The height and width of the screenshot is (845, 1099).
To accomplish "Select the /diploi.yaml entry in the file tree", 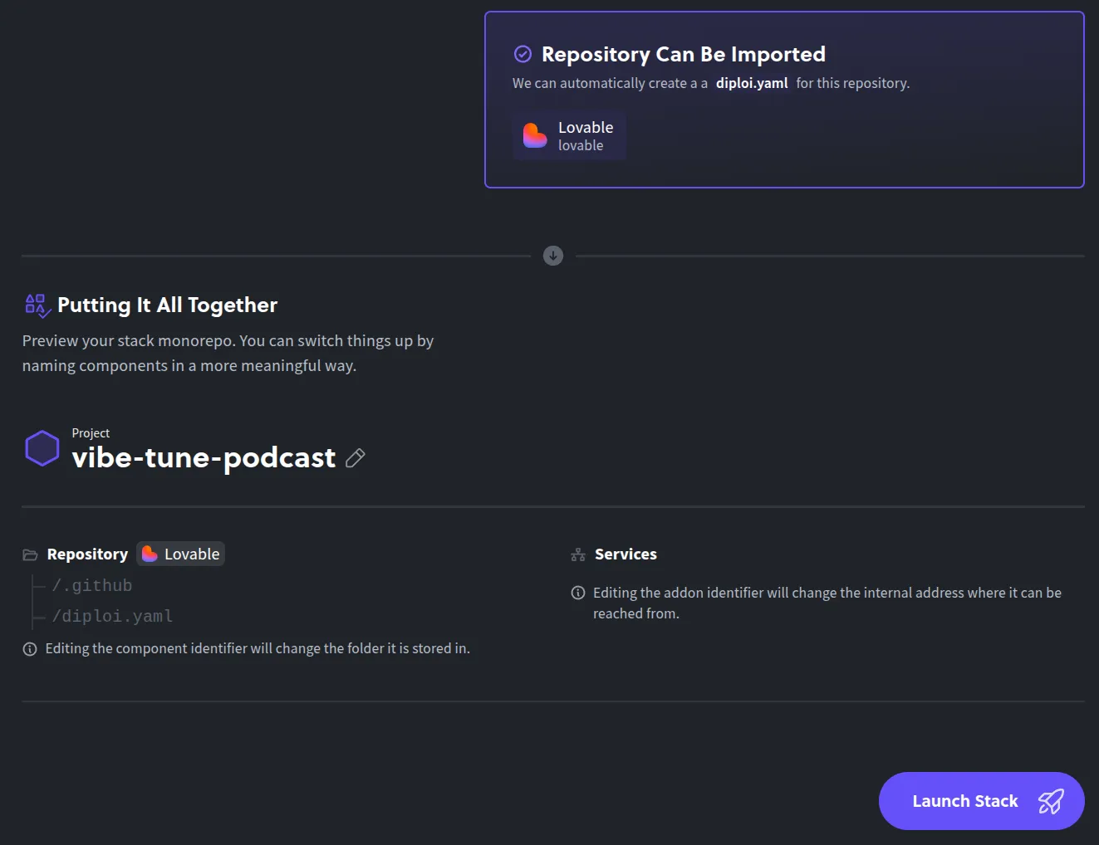I will click(112, 616).
